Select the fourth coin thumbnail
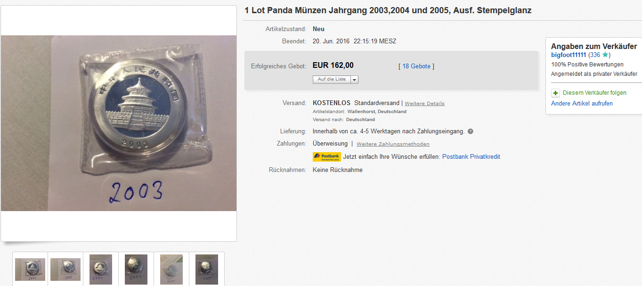The height and width of the screenshot is (286, 642). click(136, 269)
